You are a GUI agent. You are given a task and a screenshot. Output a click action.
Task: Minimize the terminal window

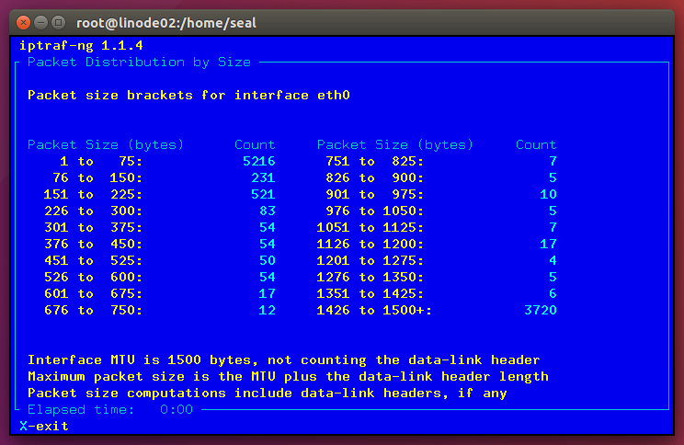pyautogui.click(x=41, y=23)
